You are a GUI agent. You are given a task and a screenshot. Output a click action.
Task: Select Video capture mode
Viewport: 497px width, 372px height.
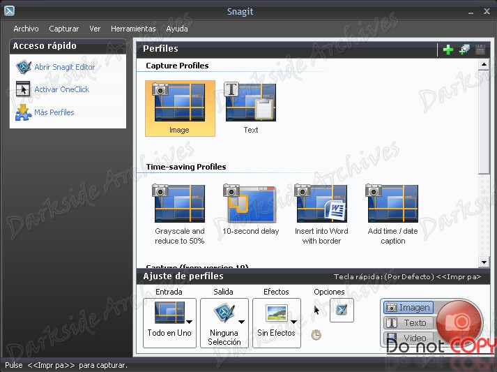408,337
